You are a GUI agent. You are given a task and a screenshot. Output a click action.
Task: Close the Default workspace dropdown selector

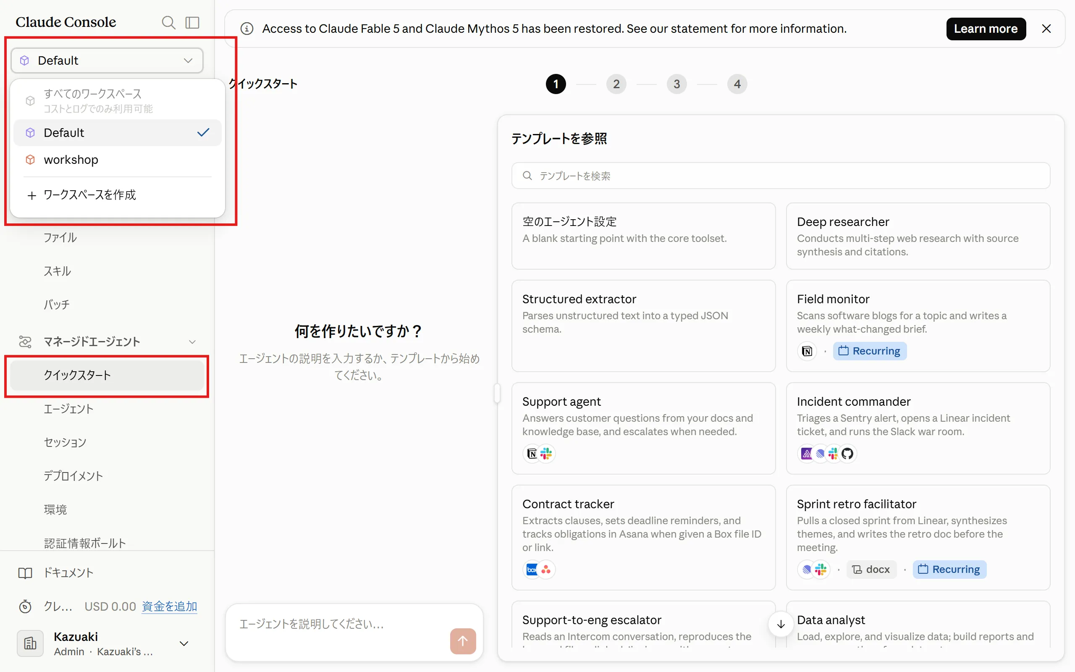(107, 60)
